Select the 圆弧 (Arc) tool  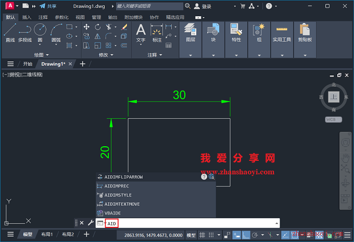tap(56, 33)
